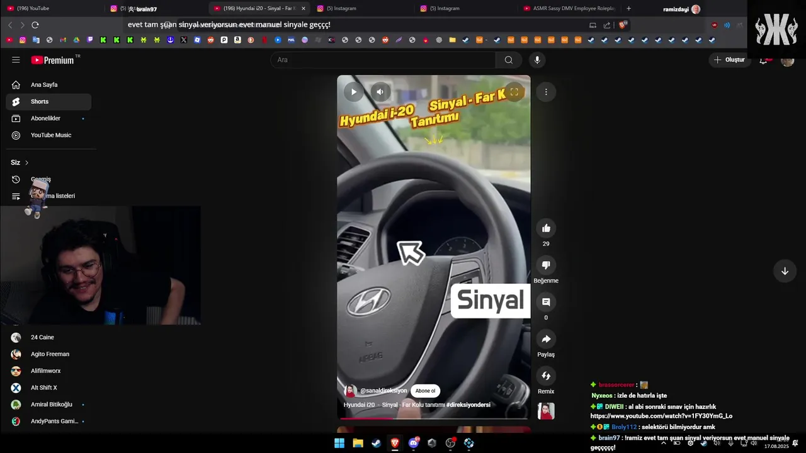806x453 pixels.
Task: Go to next Short with down arrow
Action: point(785,271)
